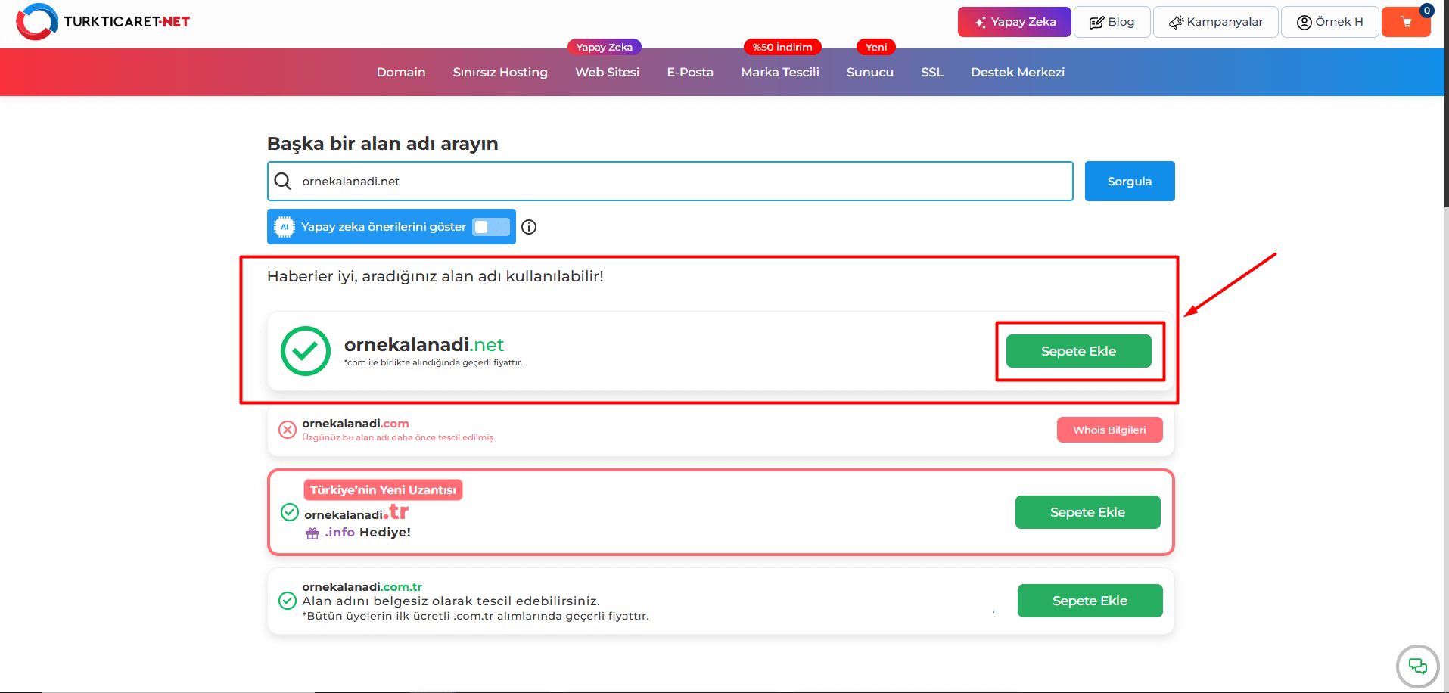Click the search magnifier icon
The image size is (1449, 693).
pyautogui.click(x=283, y=181)
